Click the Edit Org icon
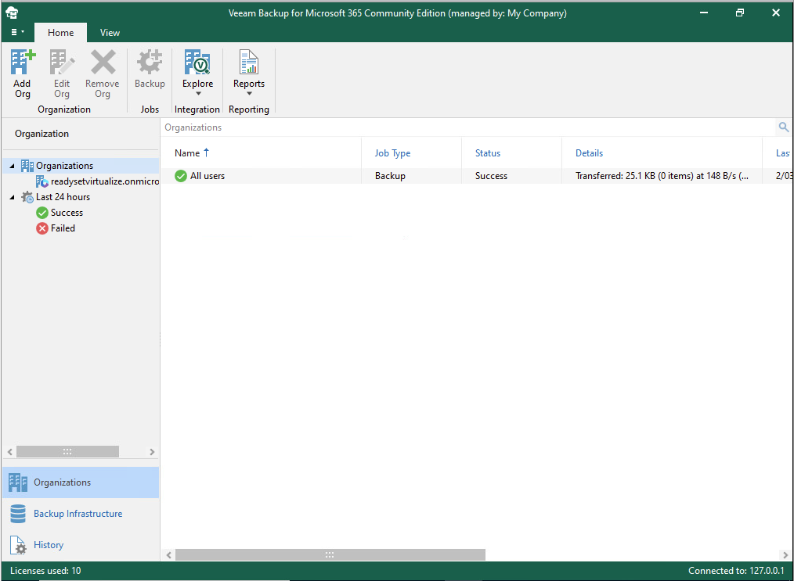Image resolution: width=794 pixels, height=581 pixels. tap(62, 62)
